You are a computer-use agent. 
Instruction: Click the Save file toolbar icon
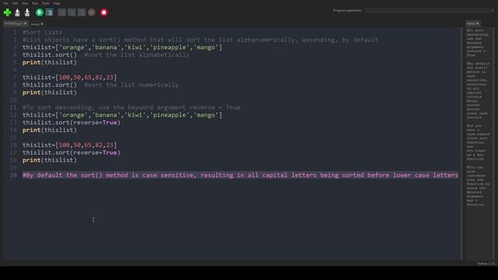point(27,12)
